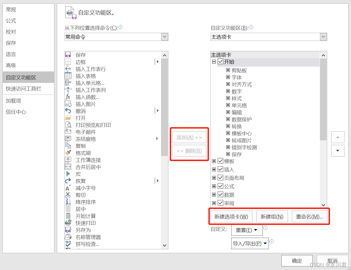Uncheck the 数据 tab checkbox
This screenshot has height=270, width=351.
pyautogui.click(x=220, y=195)
